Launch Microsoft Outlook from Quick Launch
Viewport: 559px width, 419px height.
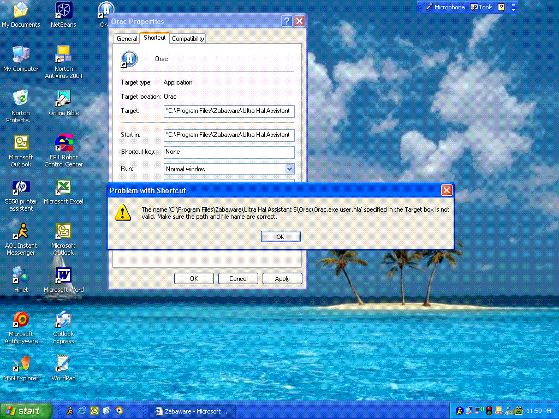click(x=94, y=411)
